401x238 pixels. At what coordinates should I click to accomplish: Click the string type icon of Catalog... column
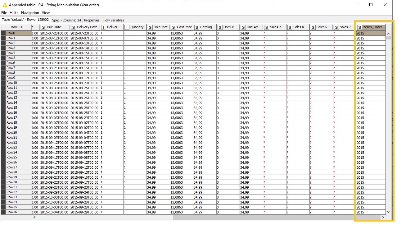click(x=197, y=27)
